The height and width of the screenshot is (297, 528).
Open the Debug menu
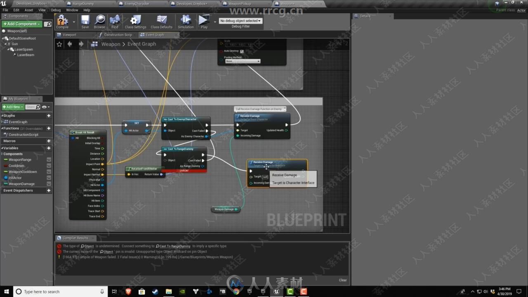[x=56, y=10]
